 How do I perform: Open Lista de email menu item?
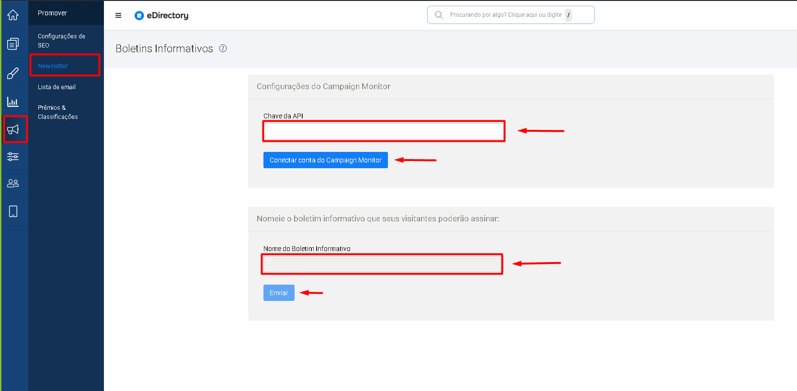click(x=57, y=87)
